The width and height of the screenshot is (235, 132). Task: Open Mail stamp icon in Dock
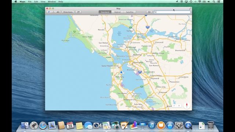pos(52,125)
